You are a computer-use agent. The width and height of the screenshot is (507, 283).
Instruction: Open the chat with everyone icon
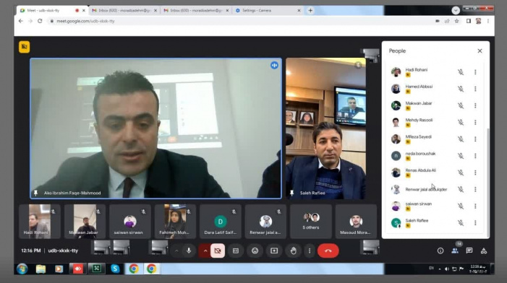coord(469,251)
